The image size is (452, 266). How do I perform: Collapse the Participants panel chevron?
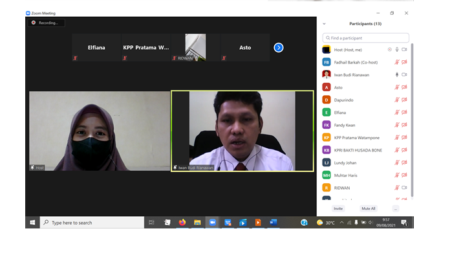click(325, 23)
